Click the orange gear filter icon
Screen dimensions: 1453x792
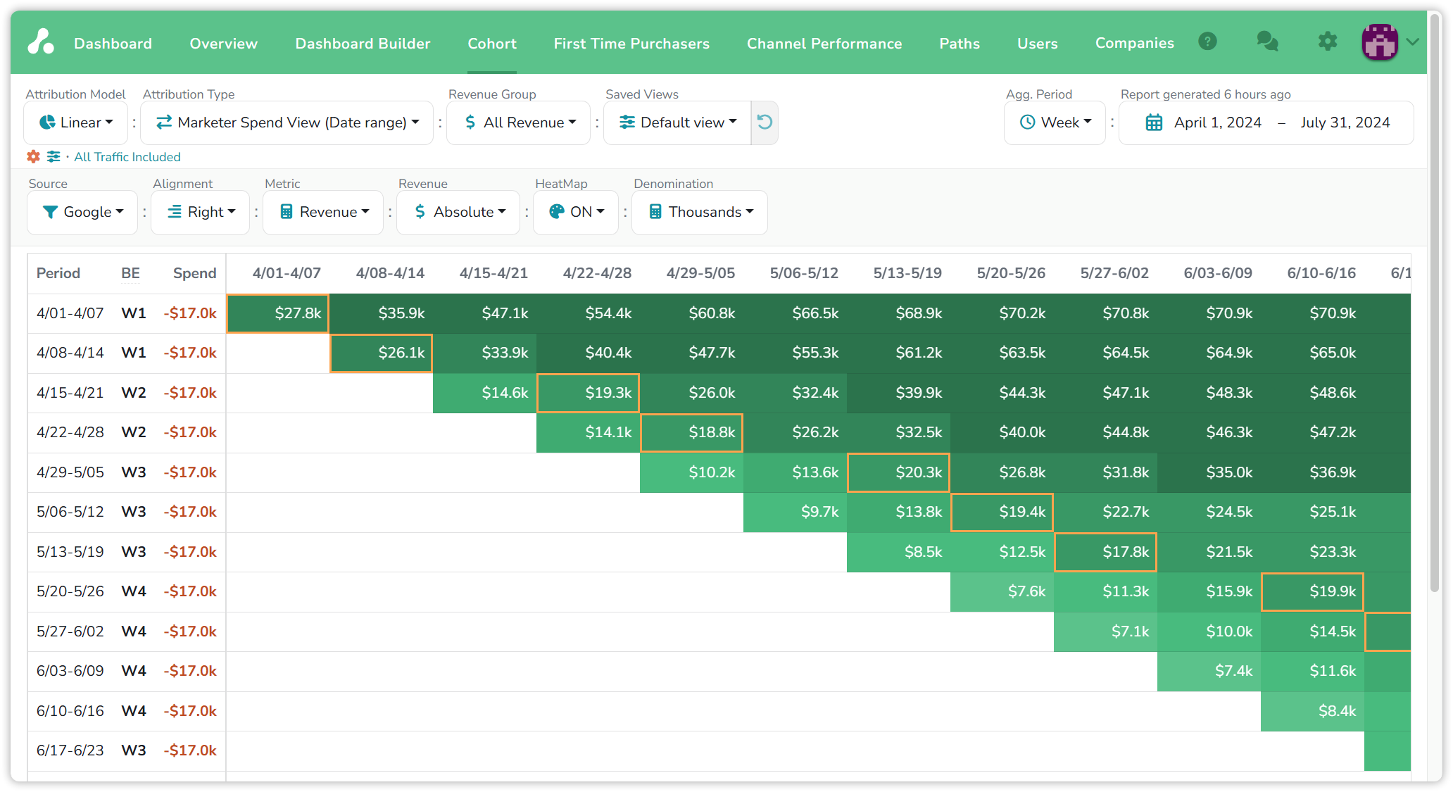click(33, 156)
